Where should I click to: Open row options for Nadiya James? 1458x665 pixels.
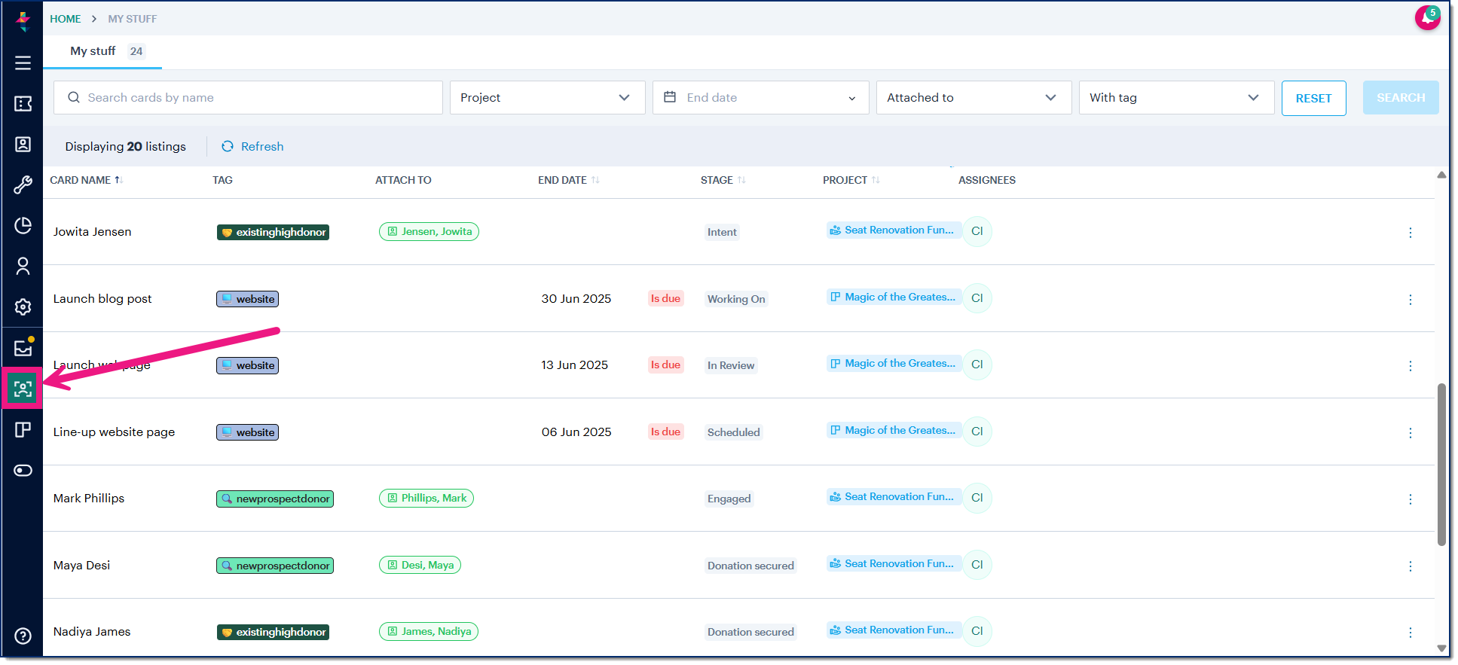[x=1411, y=633]
